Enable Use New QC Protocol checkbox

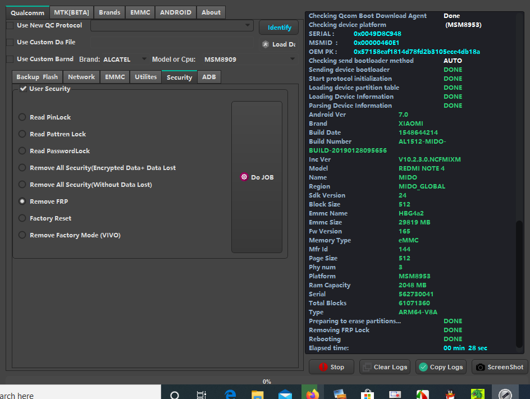(x=11, y=25)
